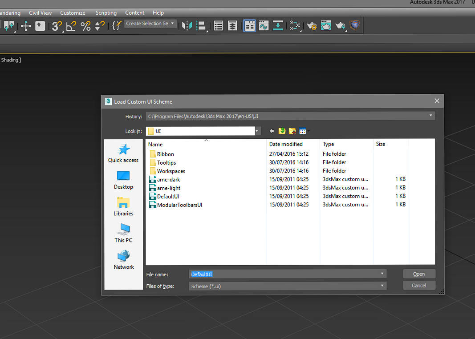Click the pivot center flyout icon
Image resolution: width=475 pixels, height=339 pixels.
coord(9,26)
